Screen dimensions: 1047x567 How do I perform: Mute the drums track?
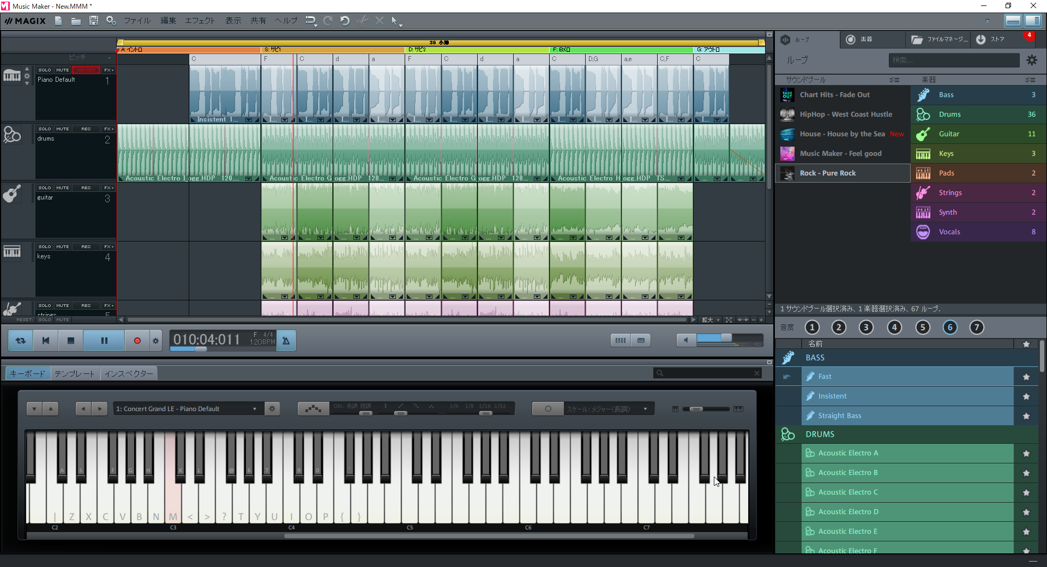pyautogui.click(x=63, y=129)
